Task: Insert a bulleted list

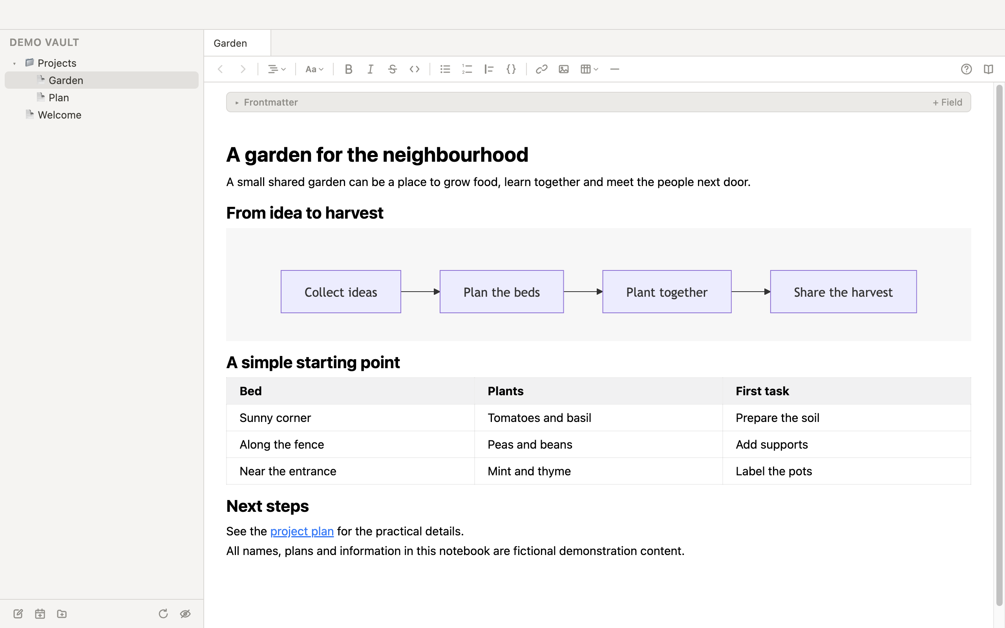Action: (445, 69)
